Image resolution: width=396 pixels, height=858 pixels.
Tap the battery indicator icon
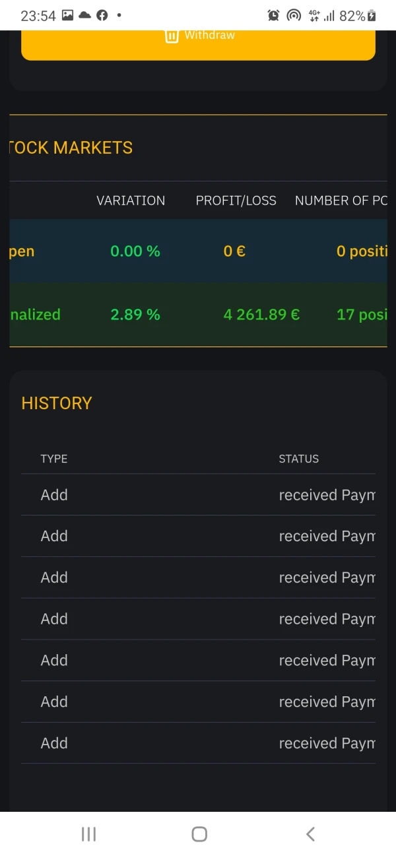pos(372,15)
